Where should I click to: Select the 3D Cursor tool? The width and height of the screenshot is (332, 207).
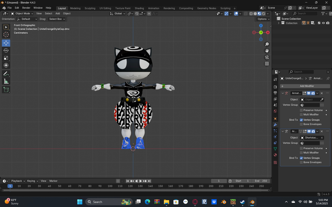coord(6,35)
